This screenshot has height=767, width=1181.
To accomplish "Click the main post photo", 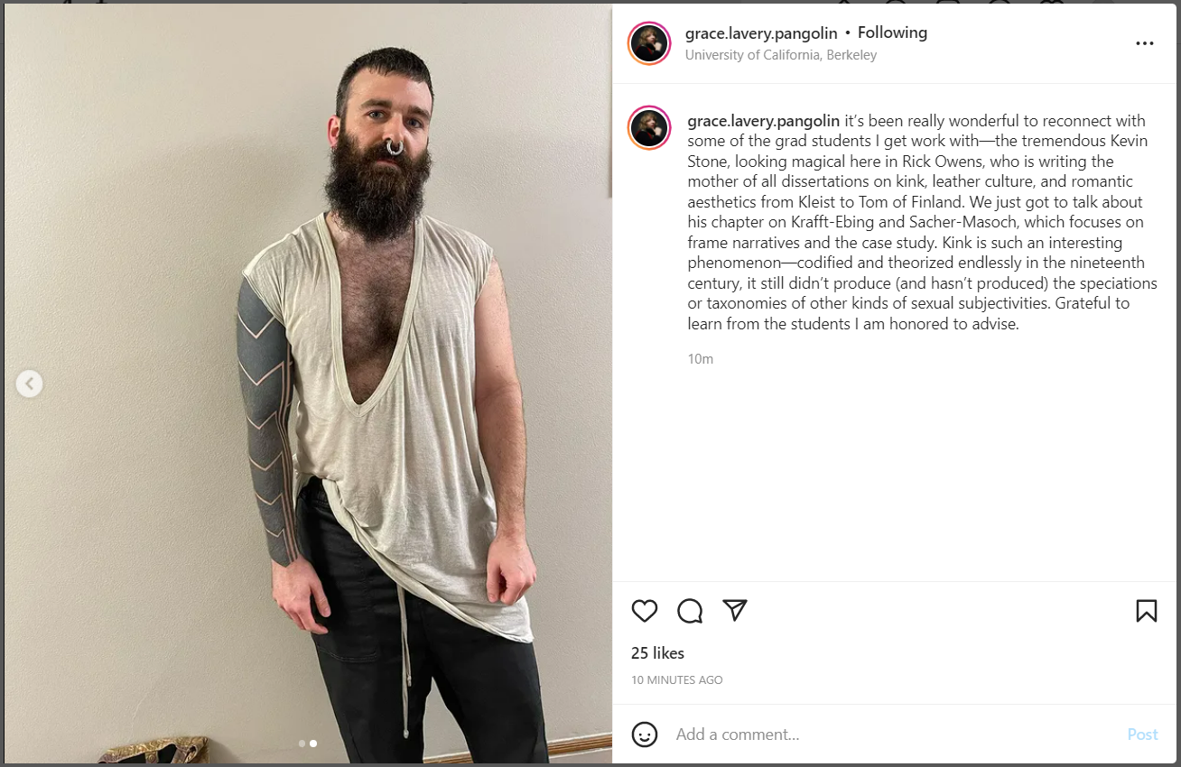I will 308,383.
